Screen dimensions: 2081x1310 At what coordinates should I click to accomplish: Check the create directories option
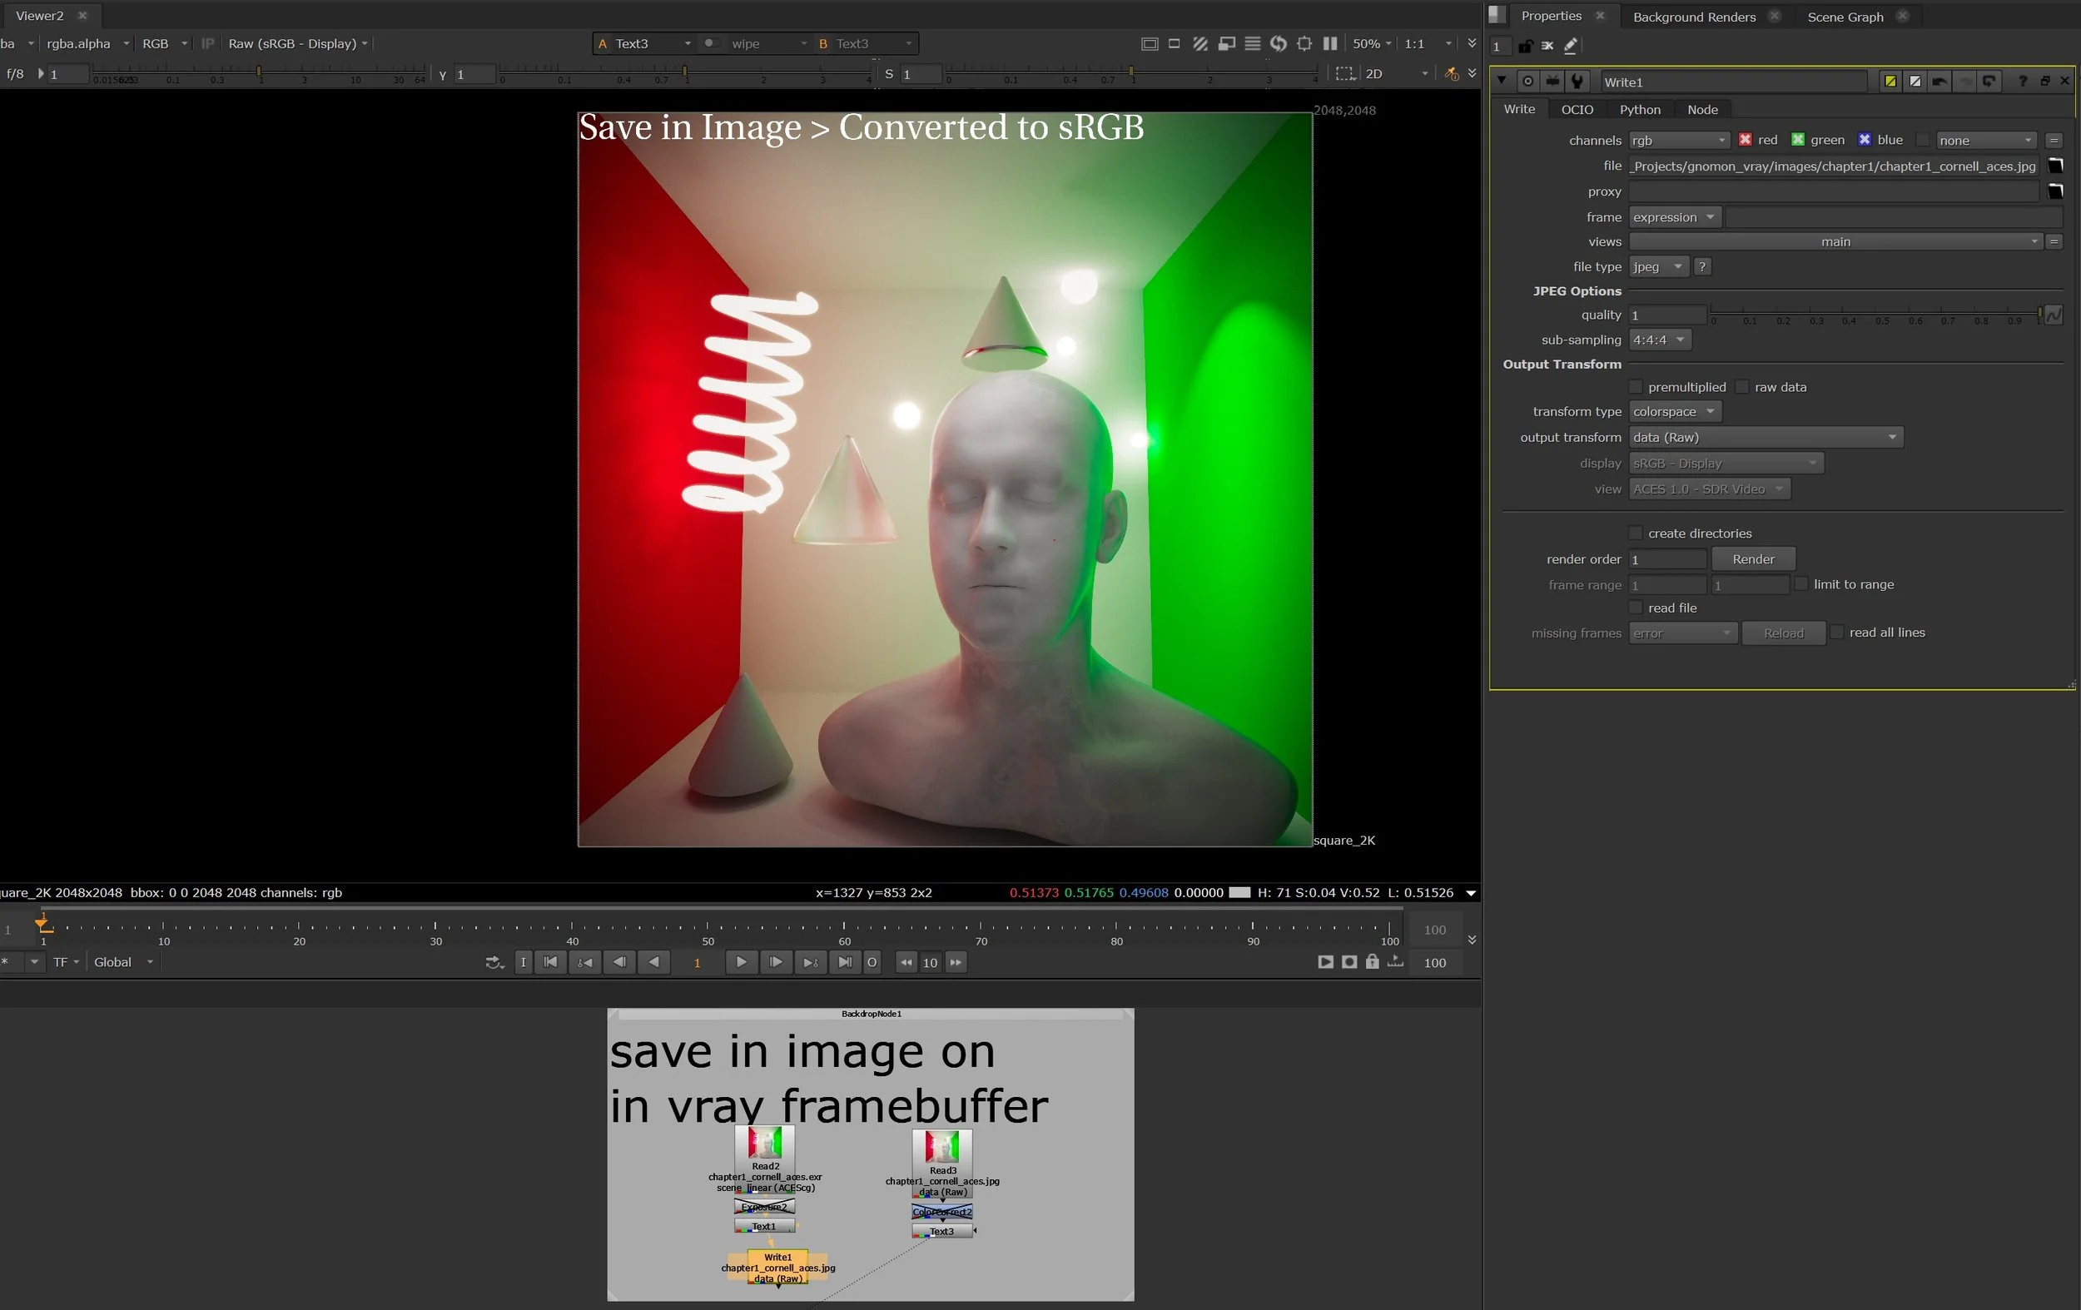click(x=1634, y=533)
